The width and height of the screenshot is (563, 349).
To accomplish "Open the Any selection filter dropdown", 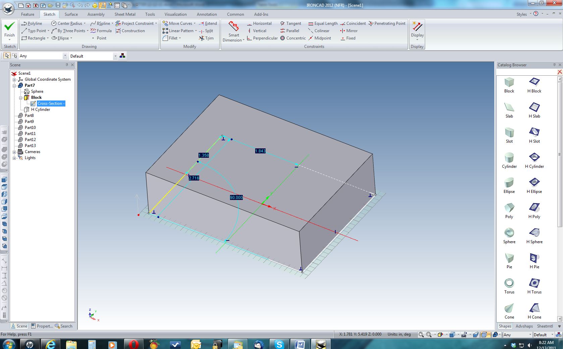I will click(x=65, y=56).
